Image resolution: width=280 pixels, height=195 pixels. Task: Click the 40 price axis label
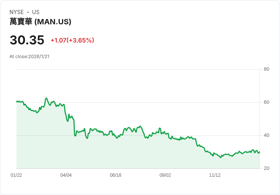point(266,135)
